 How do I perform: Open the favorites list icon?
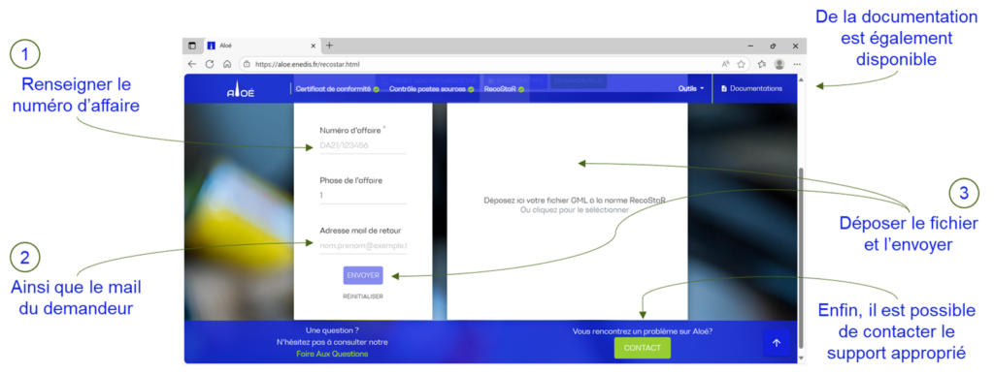[762, 64]
